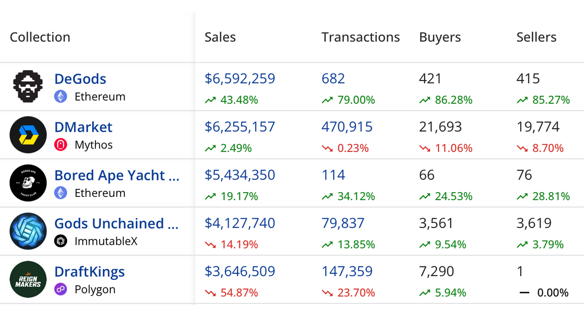Click the 682 transactions link for DeGods

[x=333, y=78]
